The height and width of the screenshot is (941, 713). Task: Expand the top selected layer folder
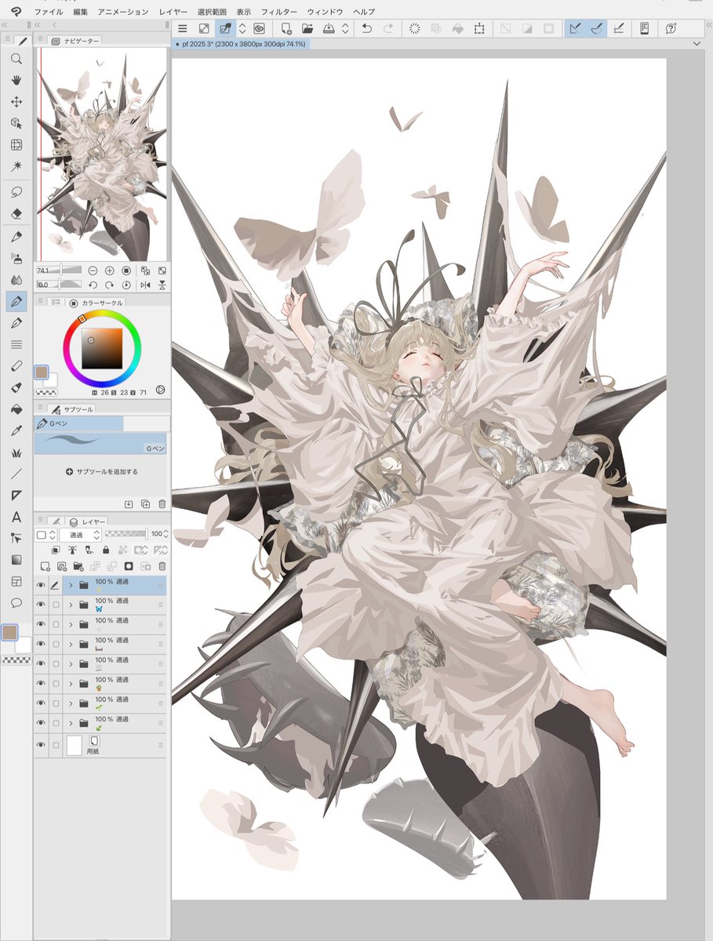pyautogui.click(x=71, y=585)
